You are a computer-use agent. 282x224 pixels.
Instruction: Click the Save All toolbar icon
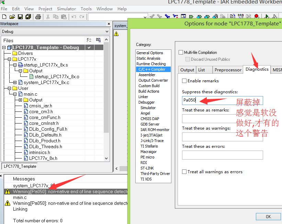click(28, 17)
